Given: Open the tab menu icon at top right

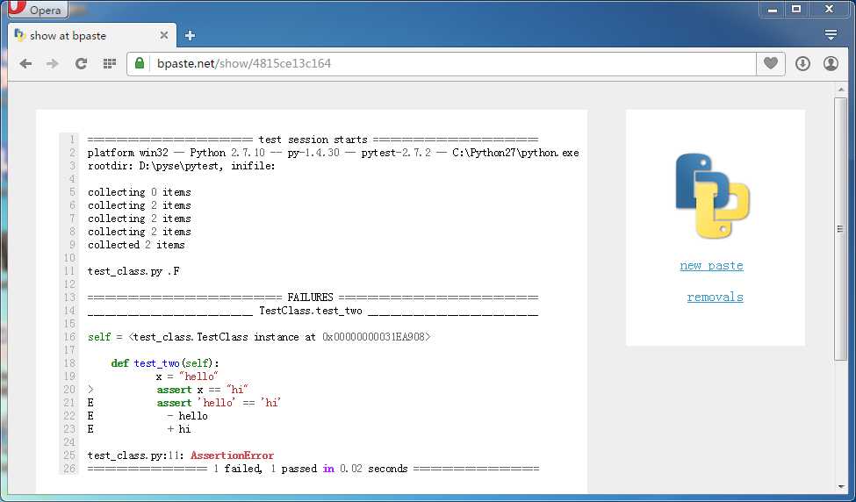Looking at the screenshot, I should click(831, 35).
